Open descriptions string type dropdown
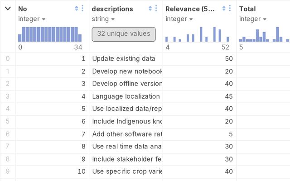The height and width of the screenshot is (181, 290). pyautogui.click(x=102, y=19)
